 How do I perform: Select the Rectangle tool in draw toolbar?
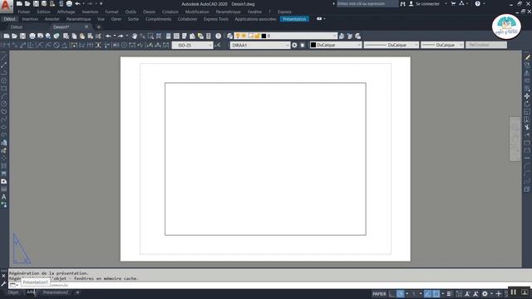tap(3, 89)
